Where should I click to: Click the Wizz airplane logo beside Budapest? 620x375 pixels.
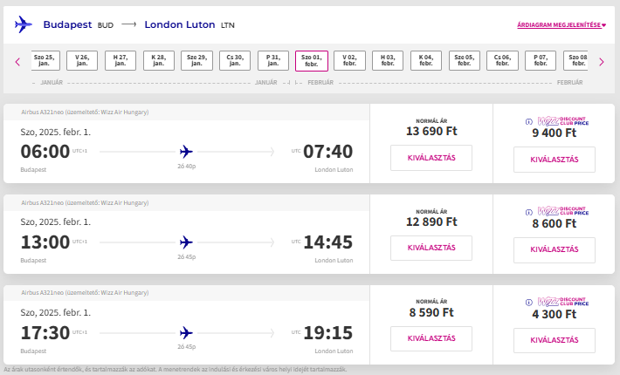23,24
